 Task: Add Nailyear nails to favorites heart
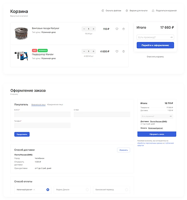click(117, 29)
